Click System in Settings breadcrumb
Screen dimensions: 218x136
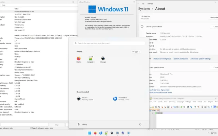click(x=144, y=8)
